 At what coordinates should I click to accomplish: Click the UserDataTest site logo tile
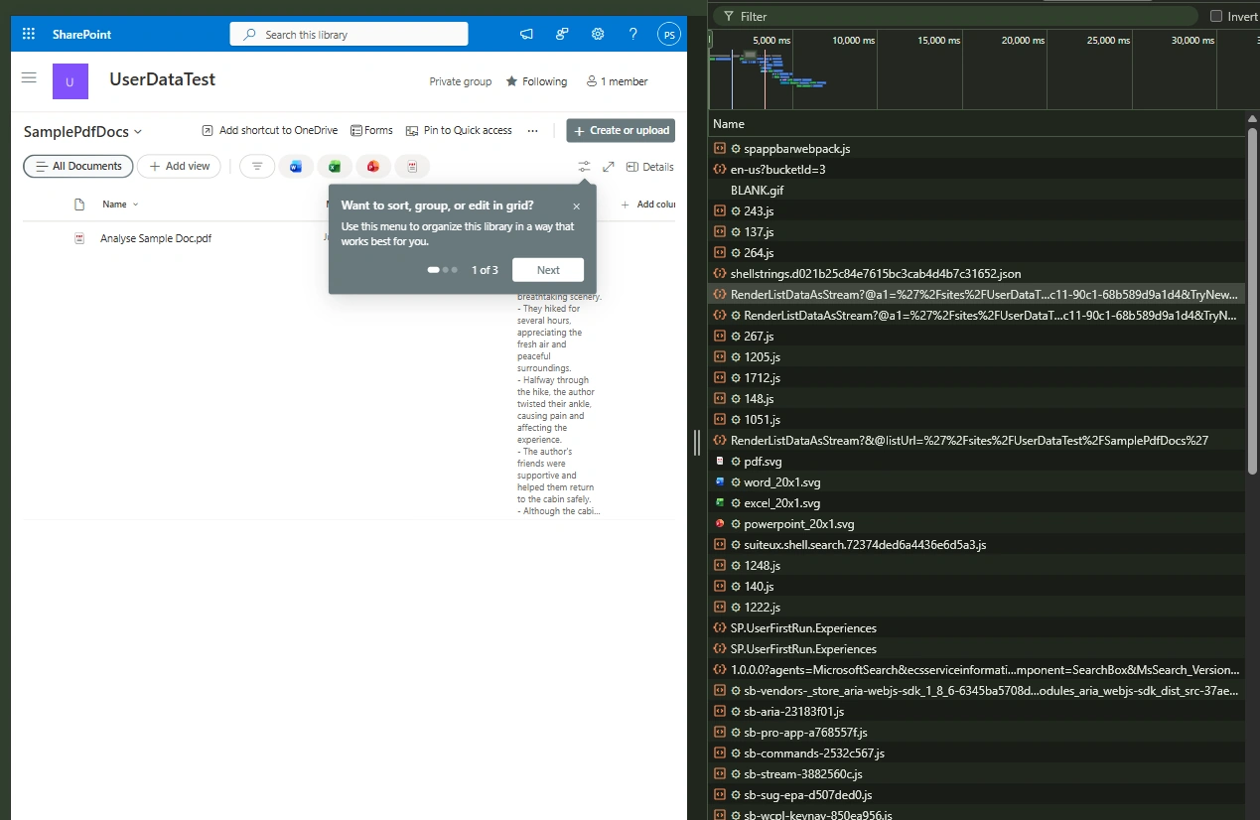click(70, 81)
